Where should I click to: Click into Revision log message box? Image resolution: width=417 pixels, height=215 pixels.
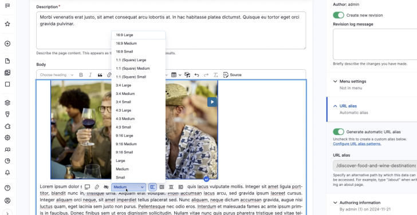pos(375,45)
